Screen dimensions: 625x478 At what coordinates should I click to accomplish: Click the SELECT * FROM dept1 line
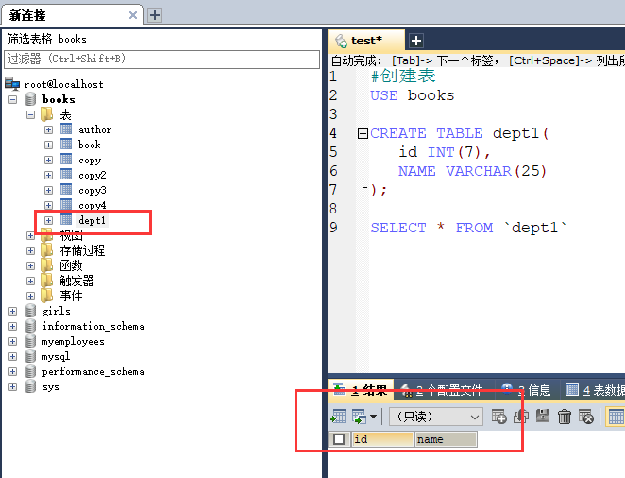(x=468, y=228)
